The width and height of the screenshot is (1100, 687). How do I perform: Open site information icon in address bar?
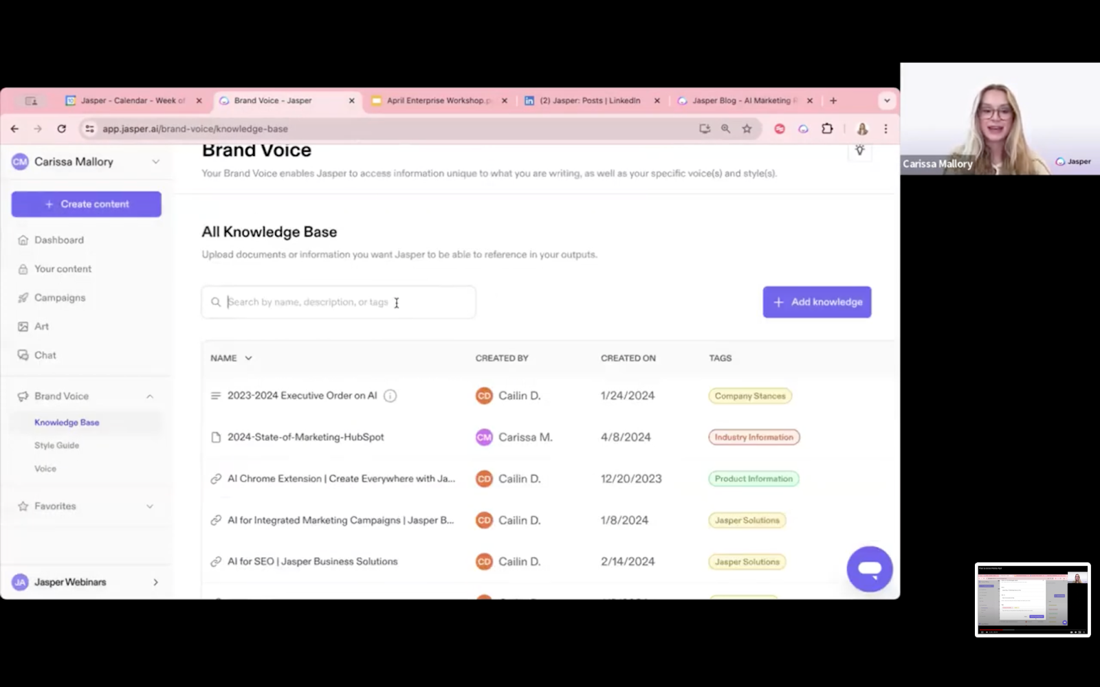(89, 128)
